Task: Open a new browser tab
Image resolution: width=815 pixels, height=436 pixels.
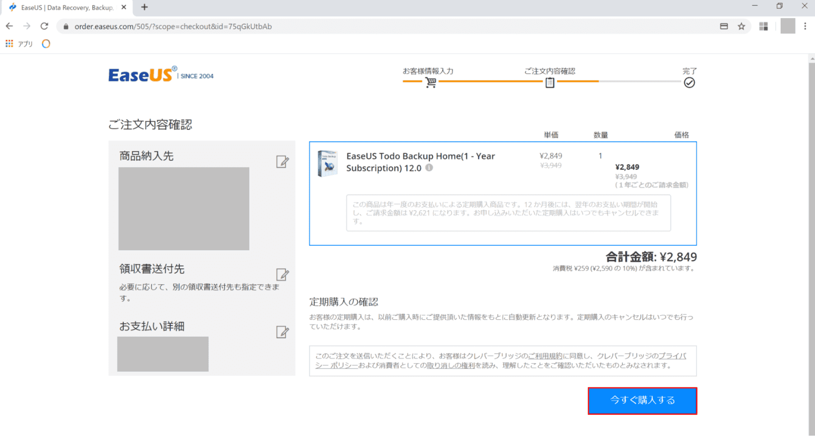Action: point(144,7)
